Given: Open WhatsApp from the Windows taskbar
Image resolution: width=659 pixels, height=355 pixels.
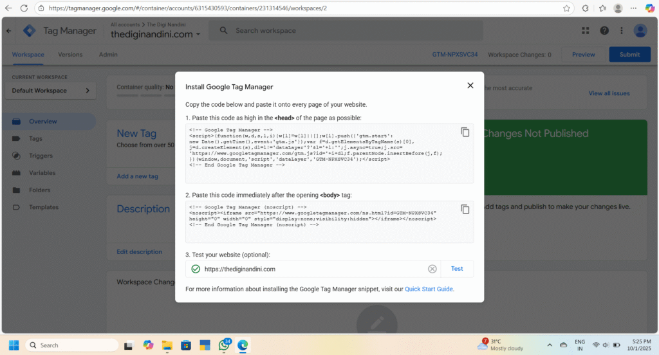Looking at the screenshot, I should [x=224, y=345].
